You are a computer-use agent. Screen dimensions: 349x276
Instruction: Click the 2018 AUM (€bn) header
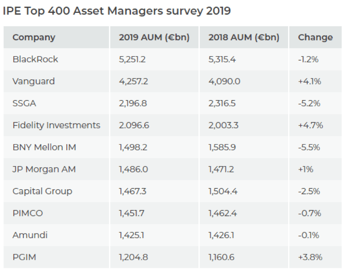tap(244, 38)
